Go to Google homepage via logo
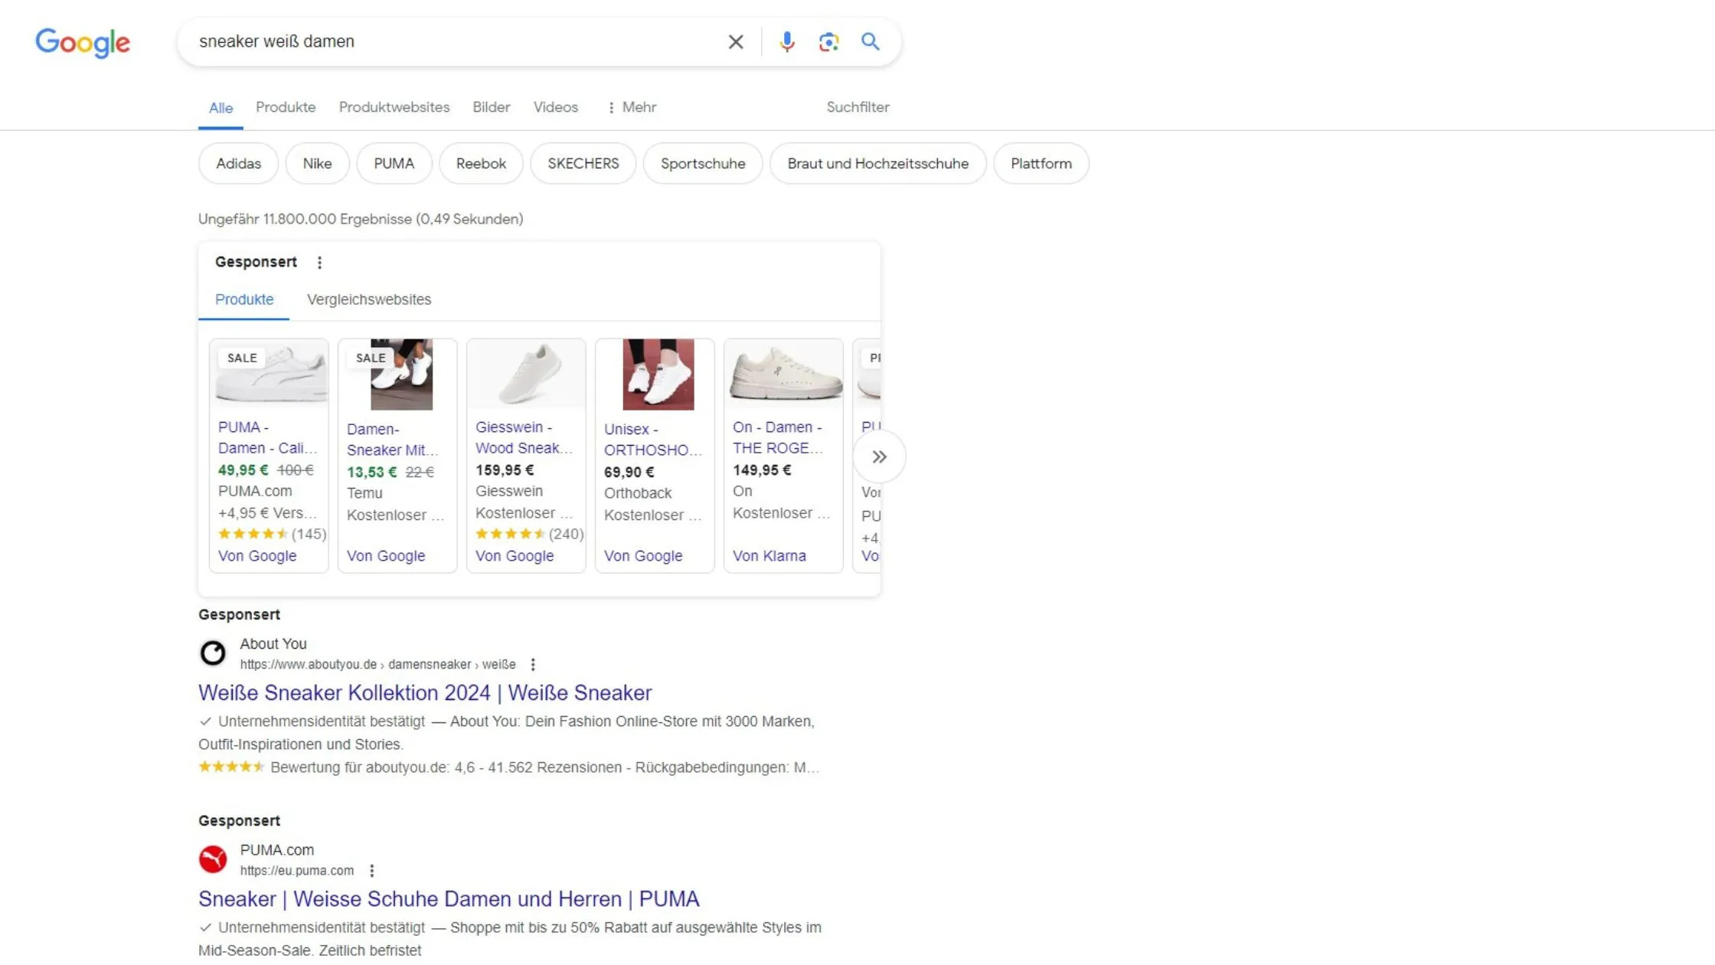1715x965 pixels. [83, 43]
